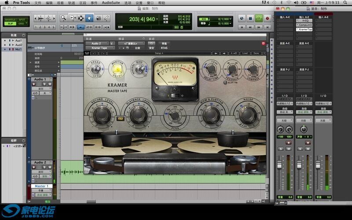
Task: Click the A→B copy button in plugin
Action: [234, 53]
